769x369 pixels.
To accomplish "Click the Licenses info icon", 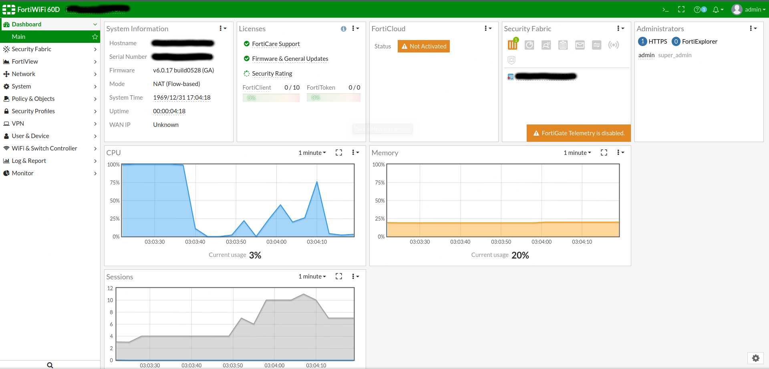I will tap(343, 29).
